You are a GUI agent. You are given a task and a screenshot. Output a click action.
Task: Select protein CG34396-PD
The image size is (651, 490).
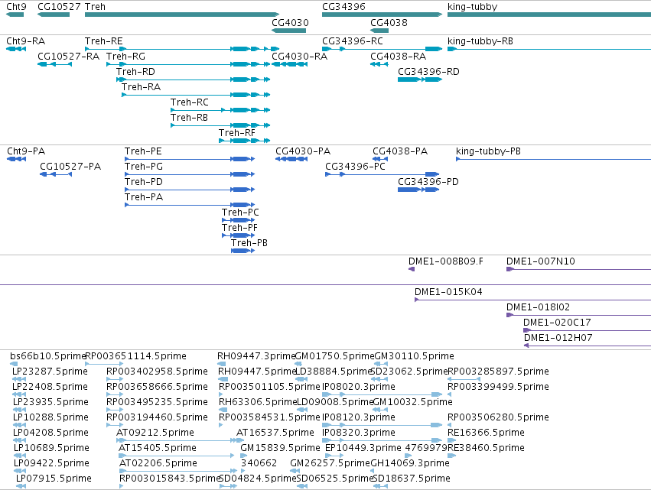click(418, 190)
